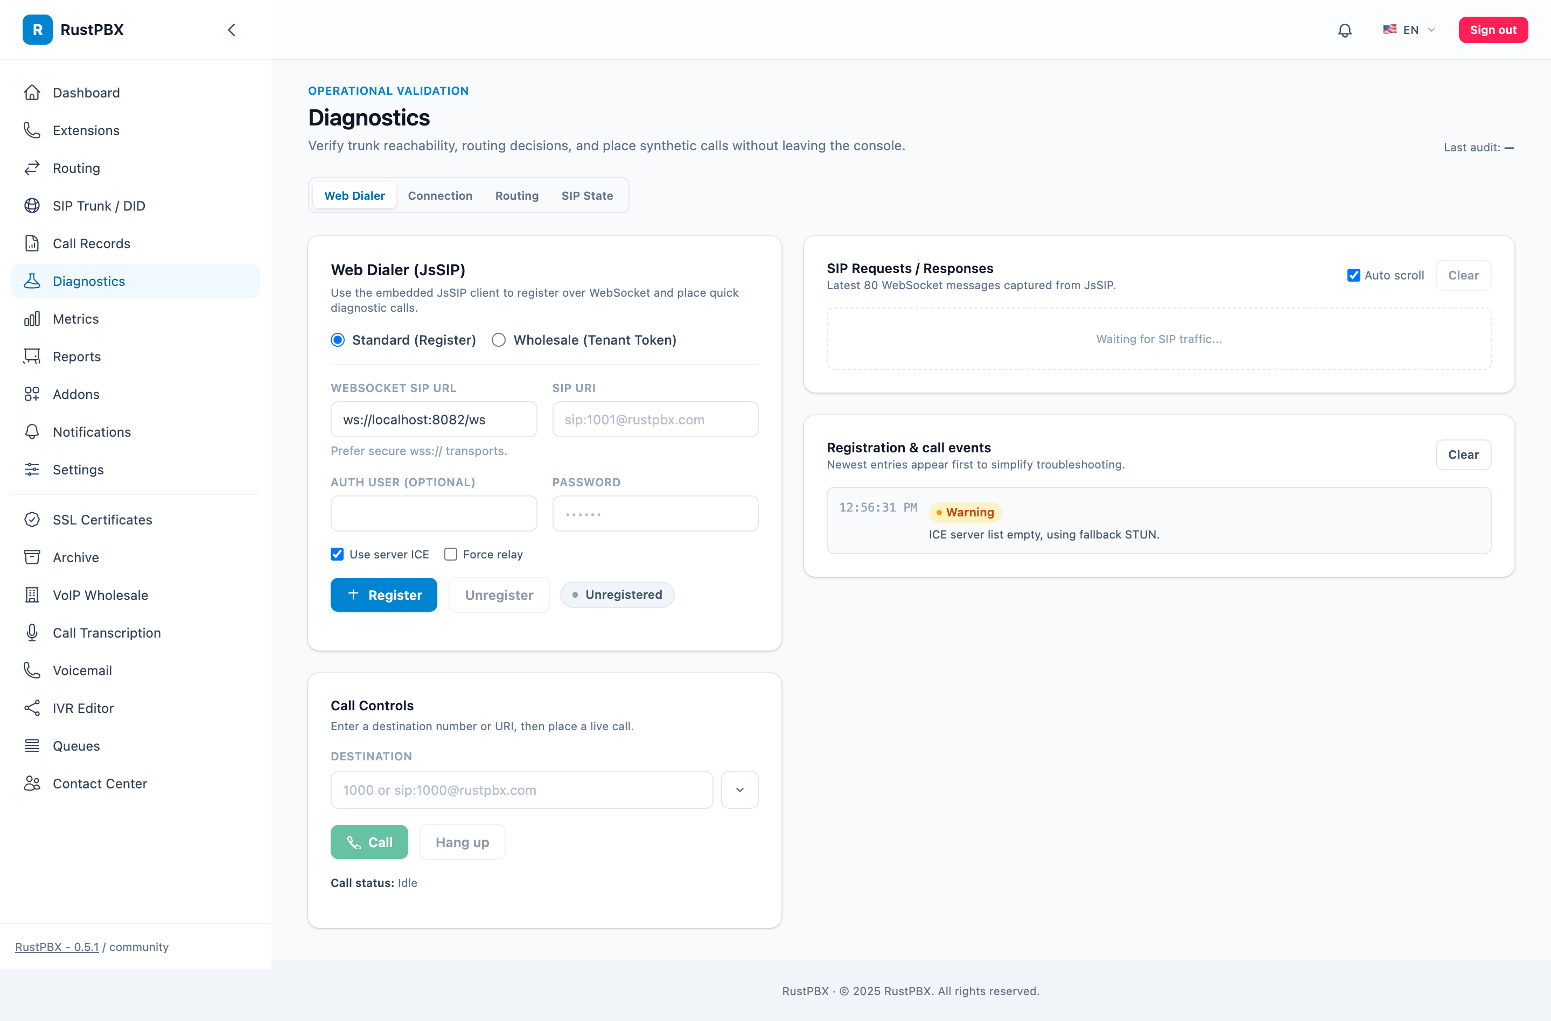Click the Sign out button

coord(1493,30)
